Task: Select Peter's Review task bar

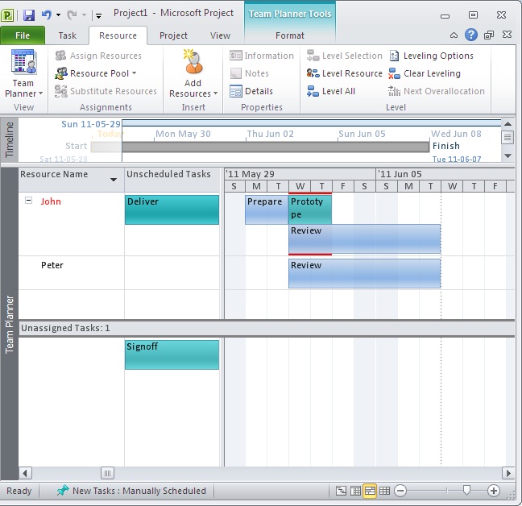Action: pyautogui.click(x=365, y=274)
